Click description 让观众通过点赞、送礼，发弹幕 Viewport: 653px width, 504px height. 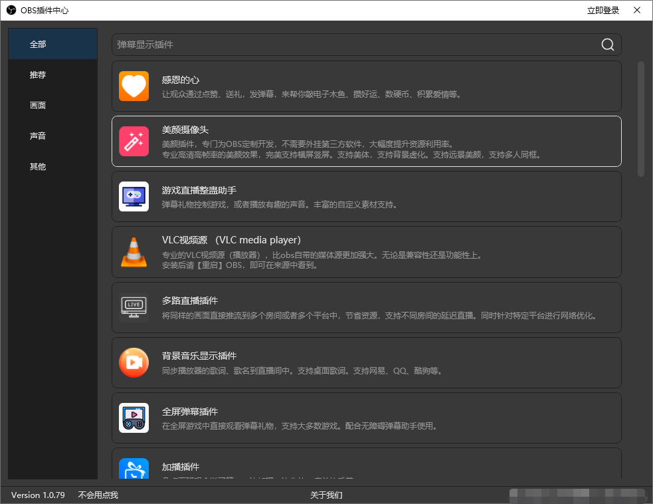(312, 94)
